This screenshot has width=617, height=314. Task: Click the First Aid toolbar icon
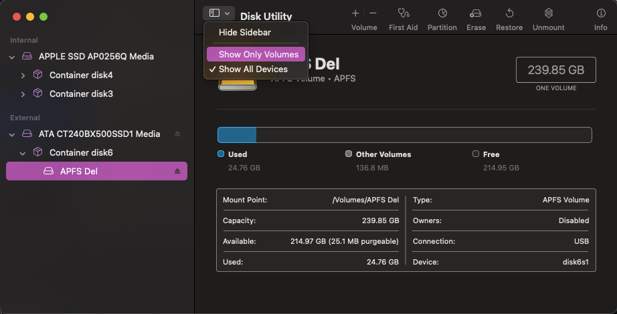point(403,13)
